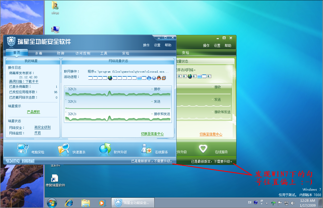Open Windows Explorer folder on taskbar
The height and width of the screenshot is (208, 323).
(x=85, y=203)
